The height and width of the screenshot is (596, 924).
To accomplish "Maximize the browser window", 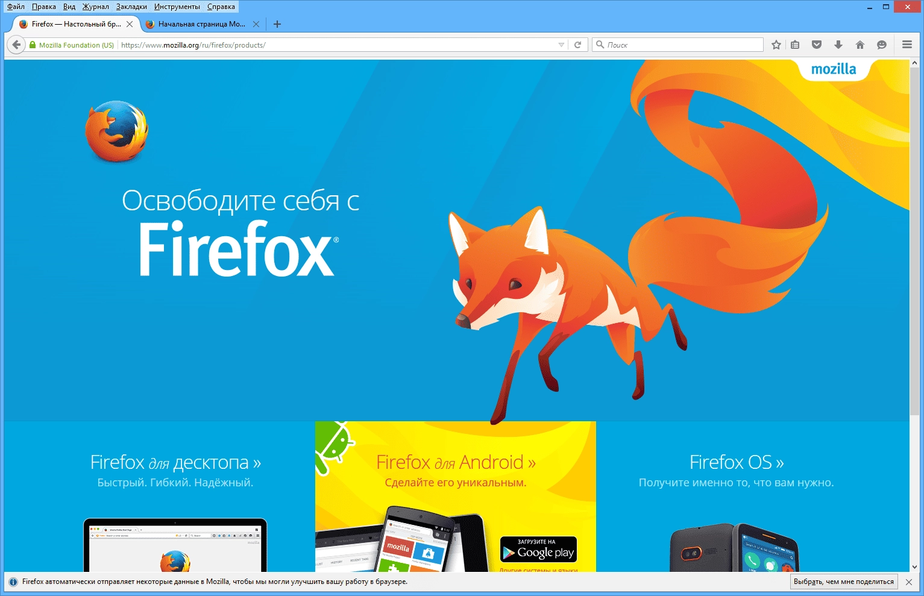I will point(886,7).
